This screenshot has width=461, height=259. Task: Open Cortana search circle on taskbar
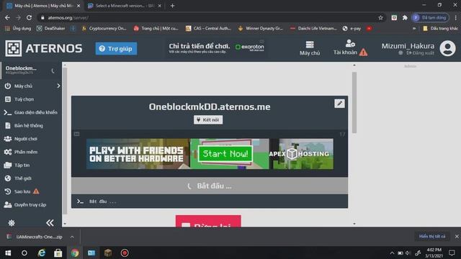[x=24, y=253]
